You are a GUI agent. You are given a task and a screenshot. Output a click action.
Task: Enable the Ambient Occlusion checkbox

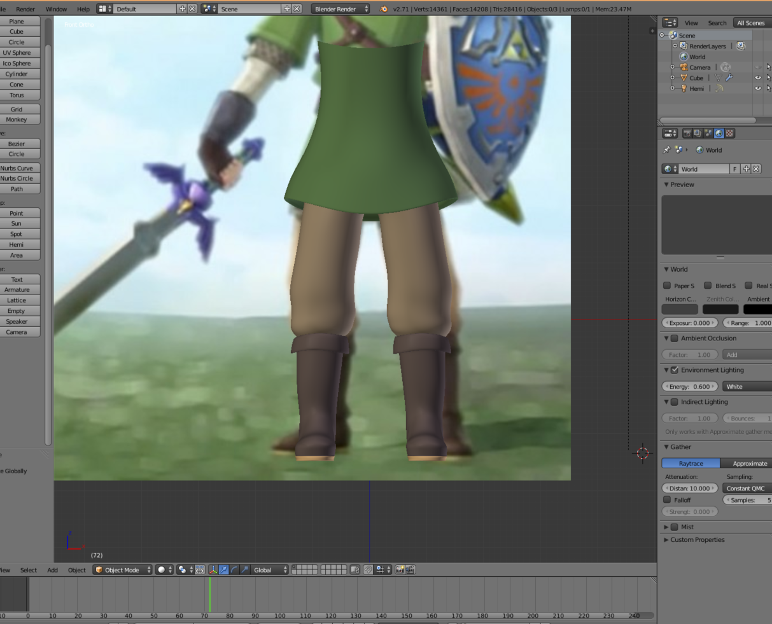[x=675, y=338]
